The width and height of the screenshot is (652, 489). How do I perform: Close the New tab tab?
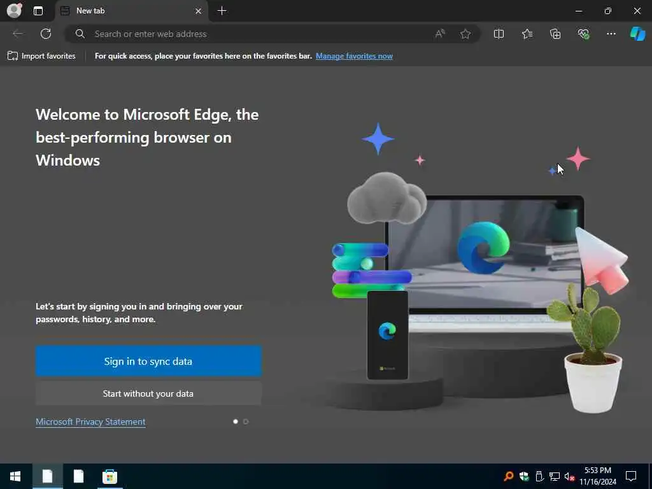pyautogui.click(x=199, y=11)
